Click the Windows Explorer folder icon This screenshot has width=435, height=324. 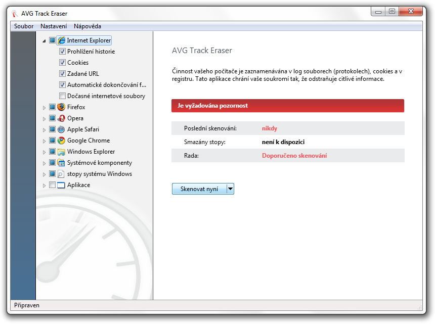pyautogui.click(x=61, y=152)
